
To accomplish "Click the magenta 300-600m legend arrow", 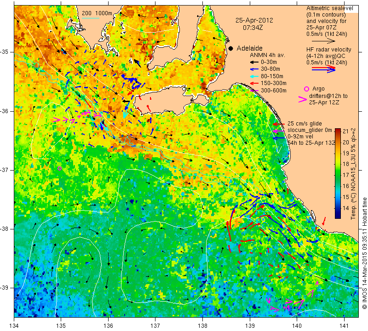I will [254, 90].
